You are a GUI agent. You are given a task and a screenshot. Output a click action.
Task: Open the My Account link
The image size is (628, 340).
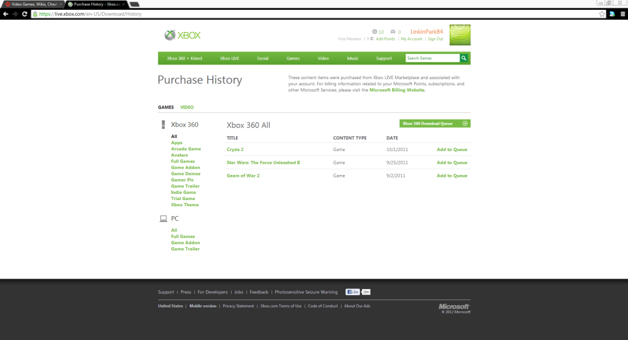411,39
